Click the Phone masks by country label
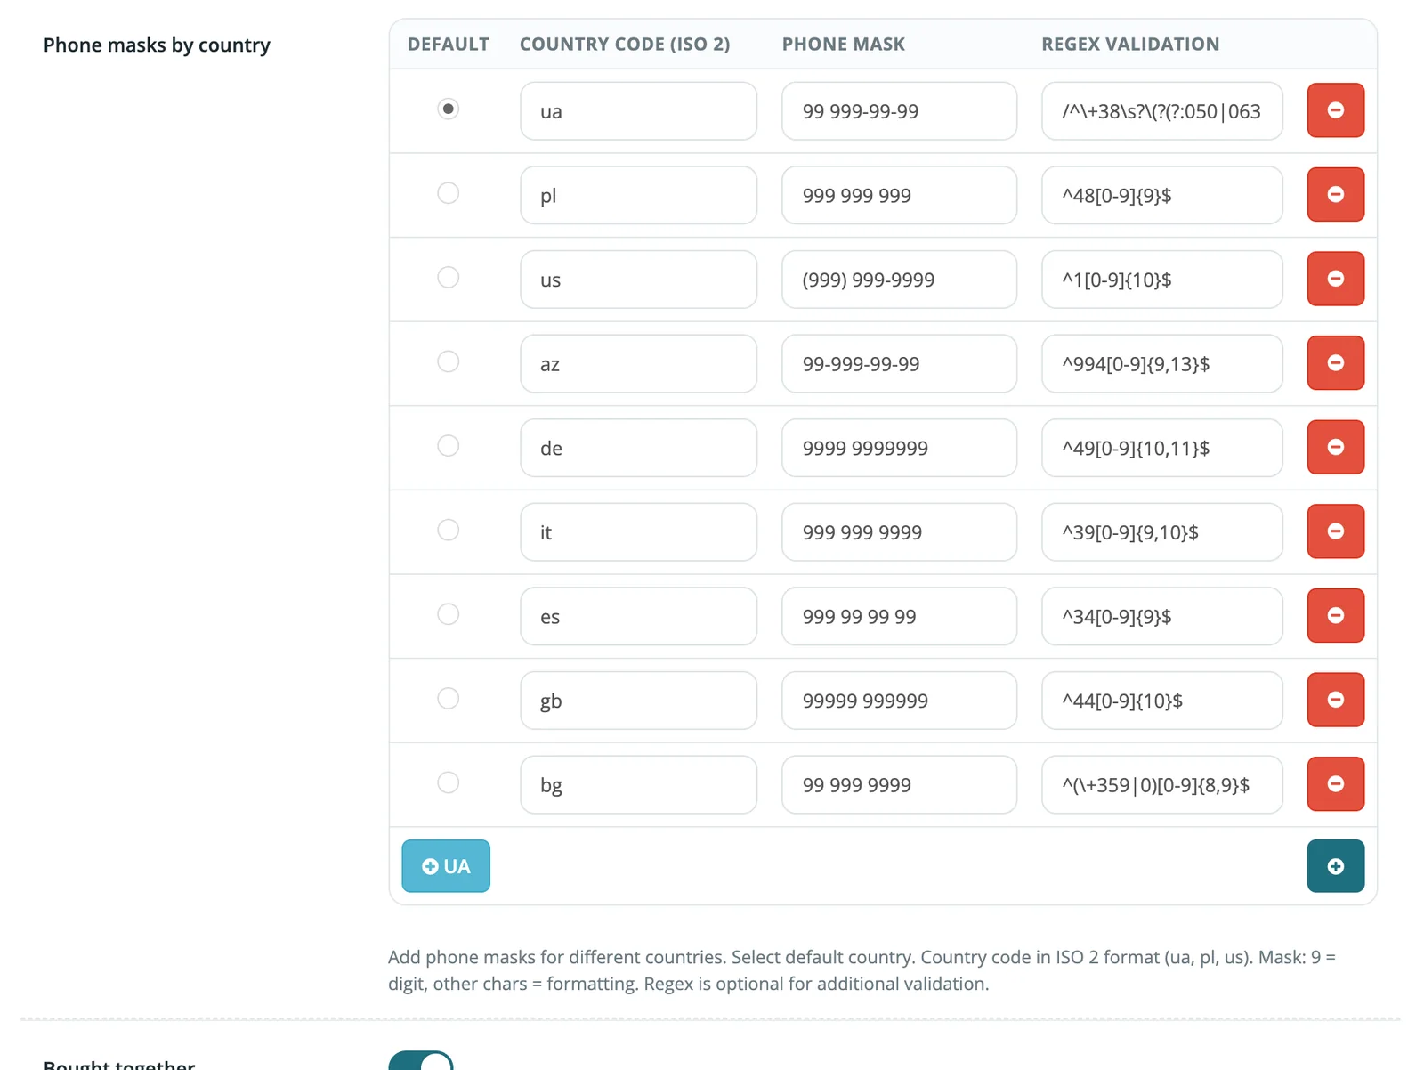The image size is (1424, 1070). tap(157, 45)
